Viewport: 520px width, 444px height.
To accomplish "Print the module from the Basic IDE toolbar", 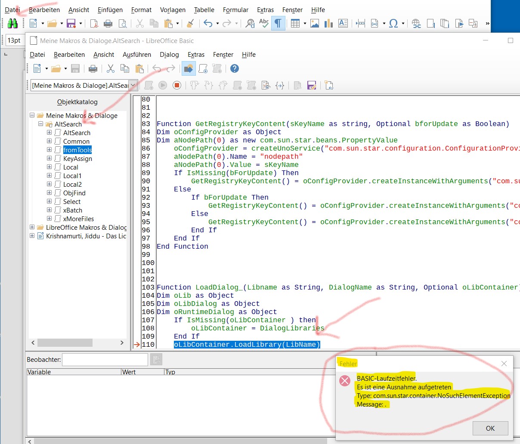I will [93, 68].
